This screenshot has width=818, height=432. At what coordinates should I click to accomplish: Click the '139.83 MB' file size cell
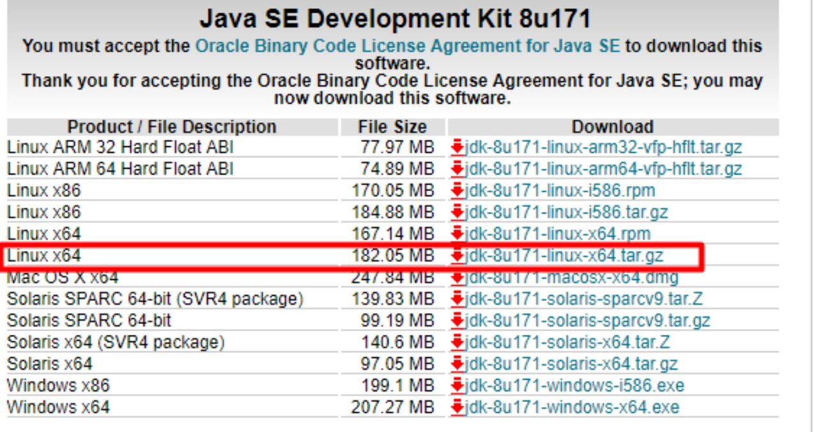[393, 299]
